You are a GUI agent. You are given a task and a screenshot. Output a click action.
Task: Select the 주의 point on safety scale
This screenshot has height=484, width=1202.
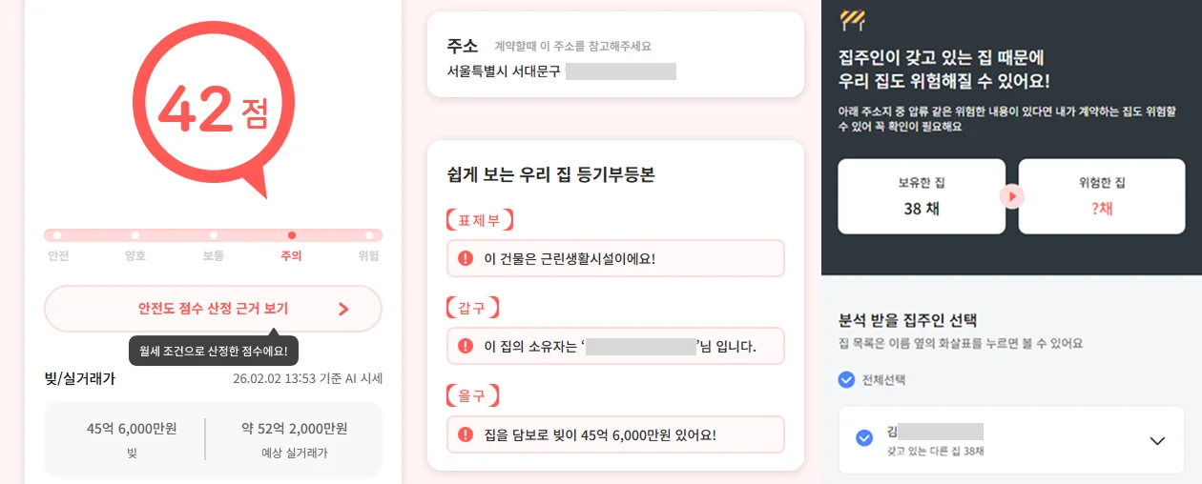[x=292, y=235]
